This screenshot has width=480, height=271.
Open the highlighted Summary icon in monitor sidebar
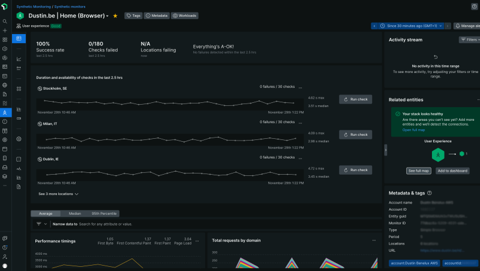(19, 39)
